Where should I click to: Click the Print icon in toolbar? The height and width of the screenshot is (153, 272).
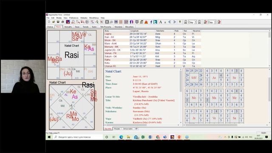(x=62, y=22)
